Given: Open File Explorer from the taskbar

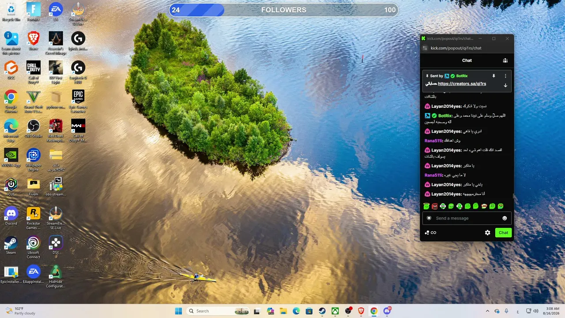Looking at the screenshot, I should (283, 311).
